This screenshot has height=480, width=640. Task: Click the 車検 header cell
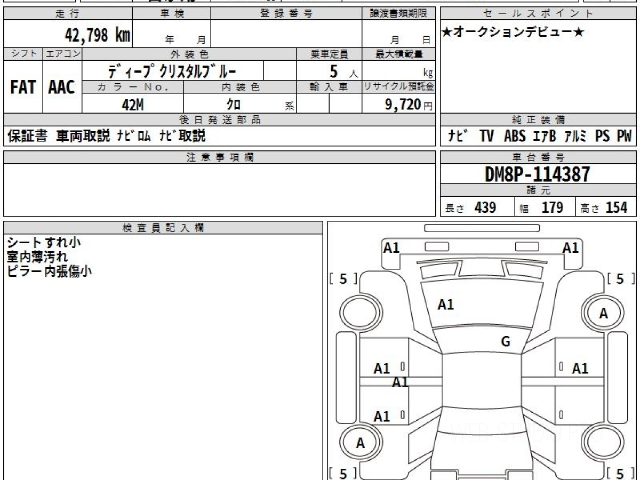(x=171, y=14)
